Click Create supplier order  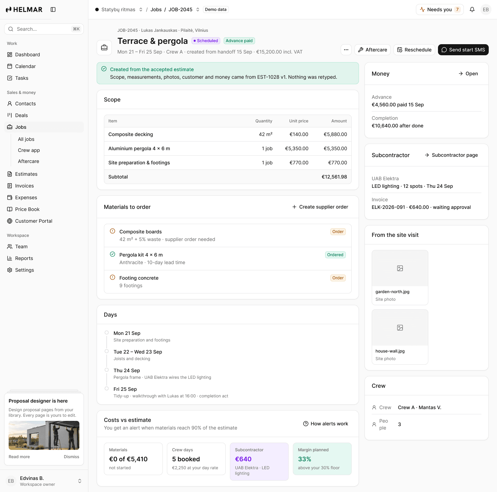pyautogui.click(x=320, y=207)
